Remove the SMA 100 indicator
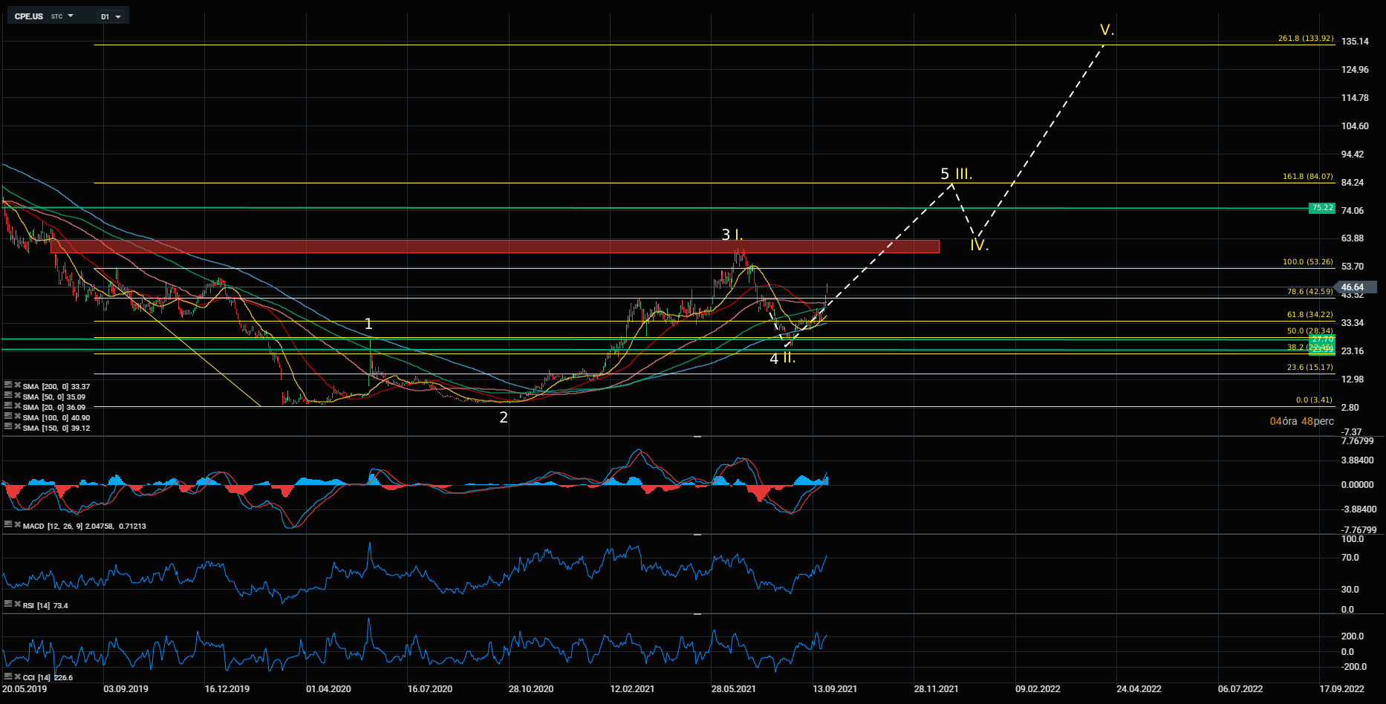The width and height of the screenshot is (1386, 704). [17, 416]
